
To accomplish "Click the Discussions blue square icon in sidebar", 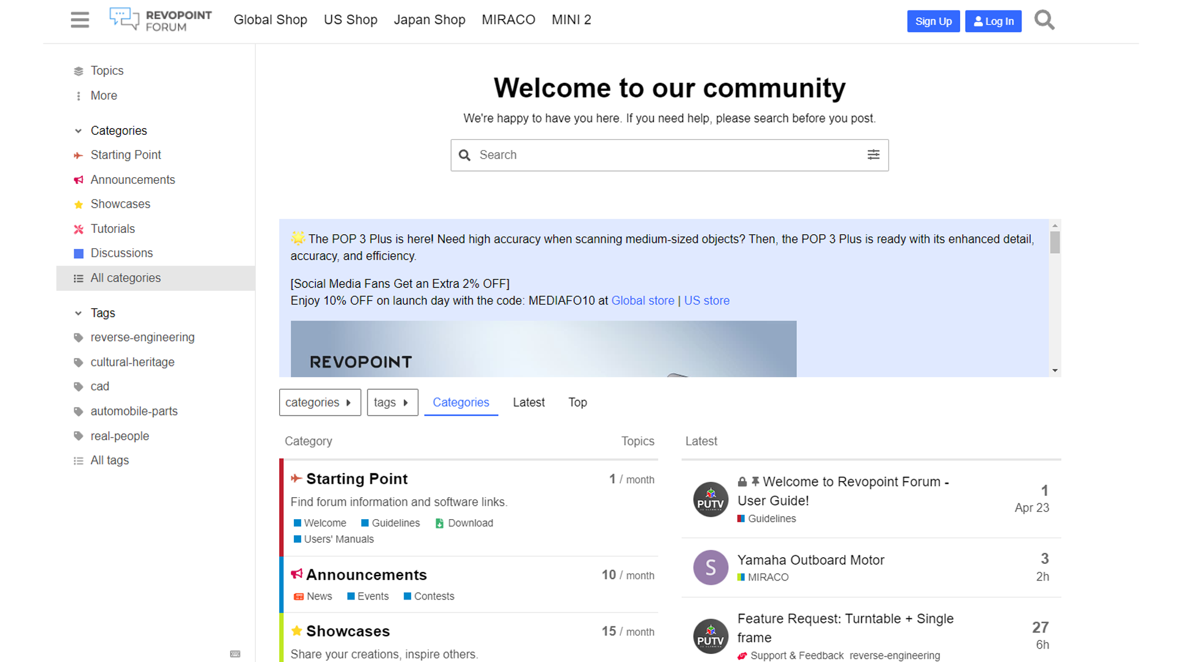I will [x=79, y=254].
